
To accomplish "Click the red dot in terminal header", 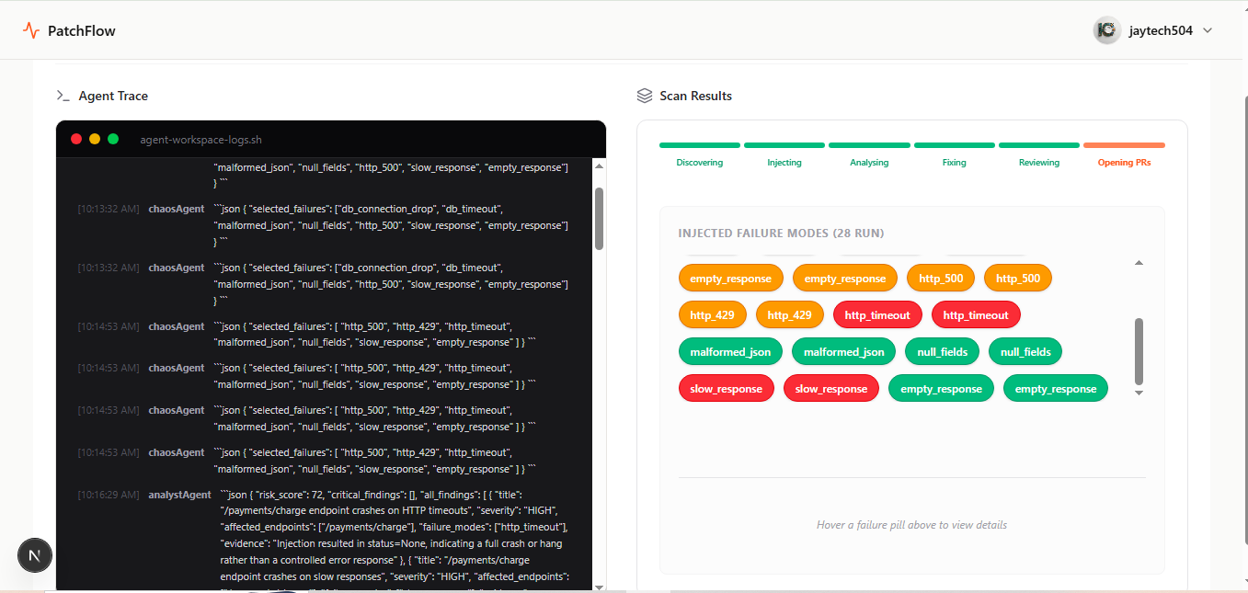I will 76,139.
